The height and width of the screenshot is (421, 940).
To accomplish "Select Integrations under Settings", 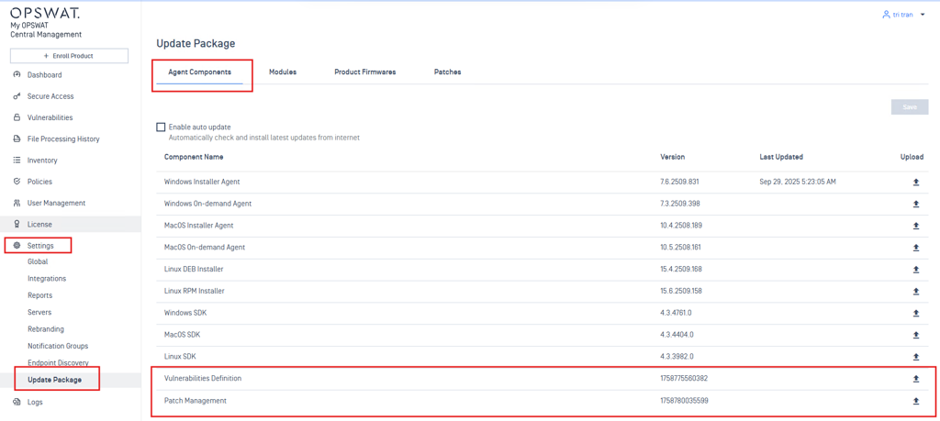I will pyautogui.click(x=47, y=279).
